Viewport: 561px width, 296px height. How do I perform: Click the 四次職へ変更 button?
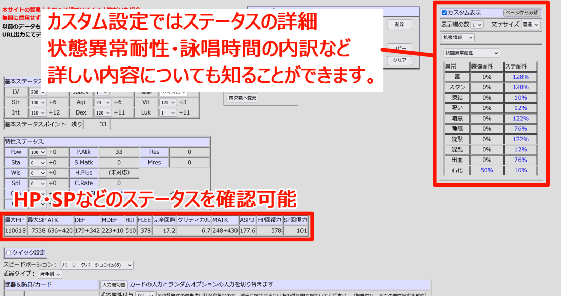[x=243, y=98]
